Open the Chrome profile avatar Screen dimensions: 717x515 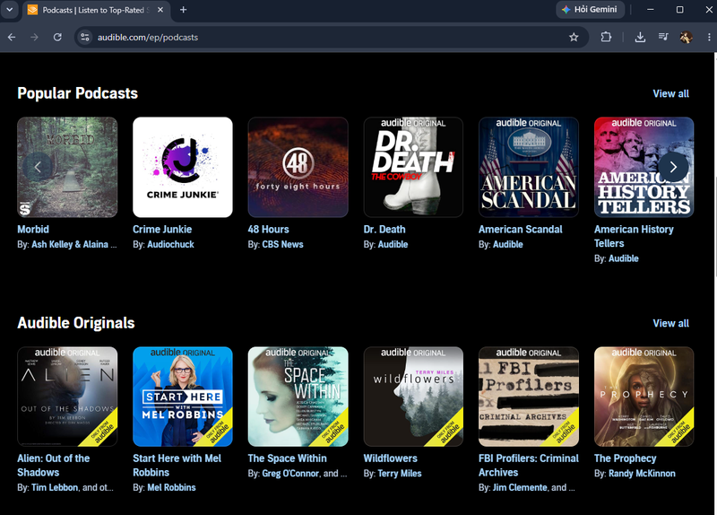686,37
